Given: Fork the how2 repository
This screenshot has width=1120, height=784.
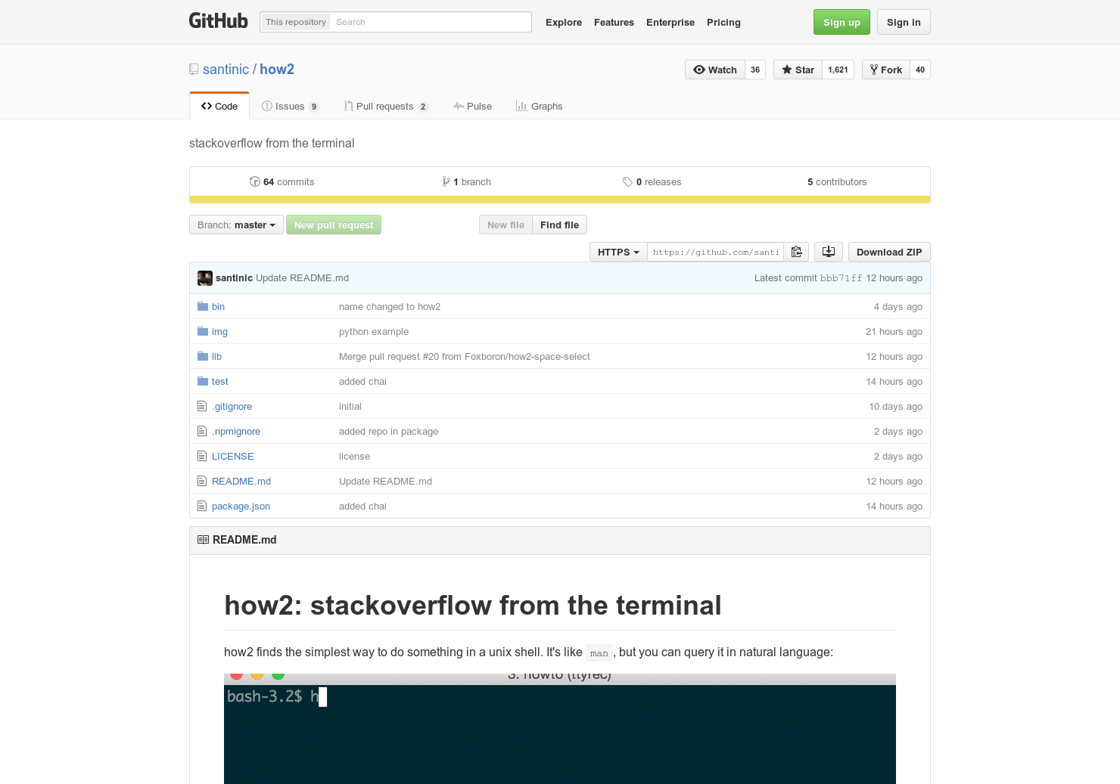Looking at the screenshot, I should point(885,70).
